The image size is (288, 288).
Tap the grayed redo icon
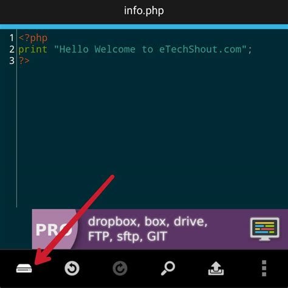coord(120,269)
